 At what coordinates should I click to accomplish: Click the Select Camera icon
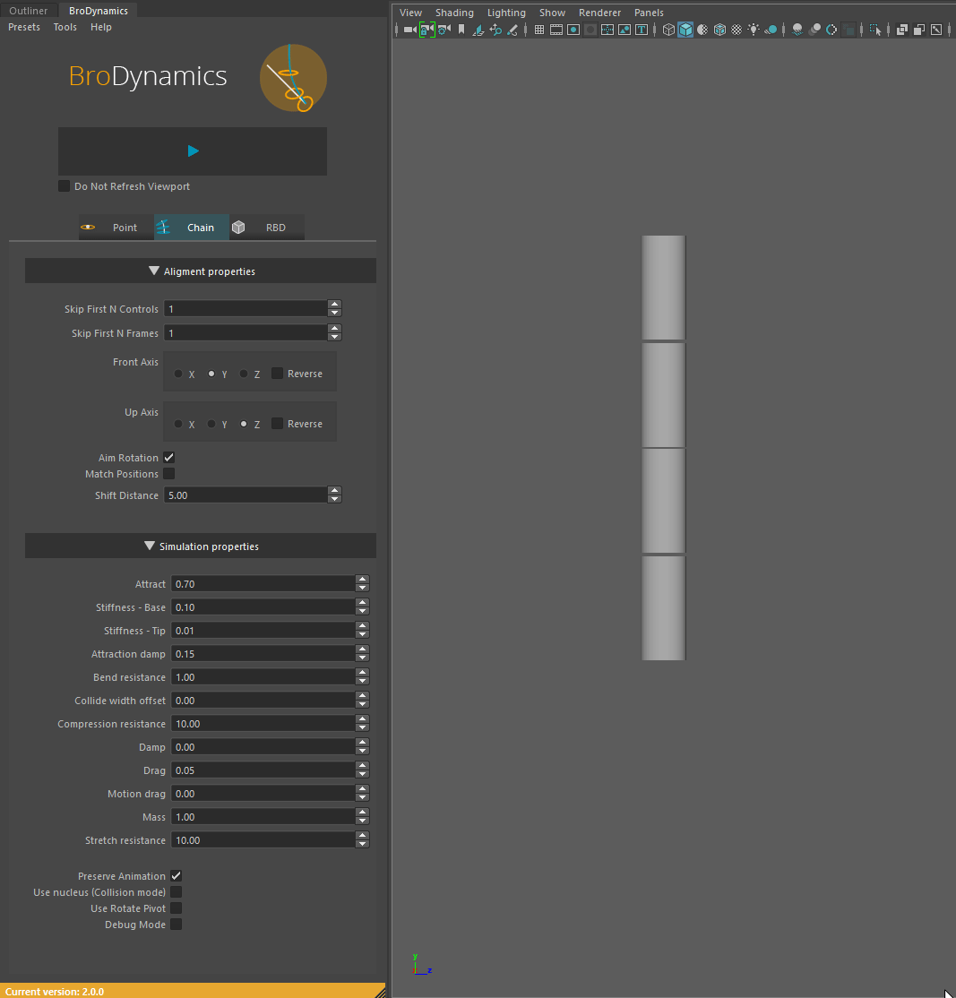[x=409, y=30]
